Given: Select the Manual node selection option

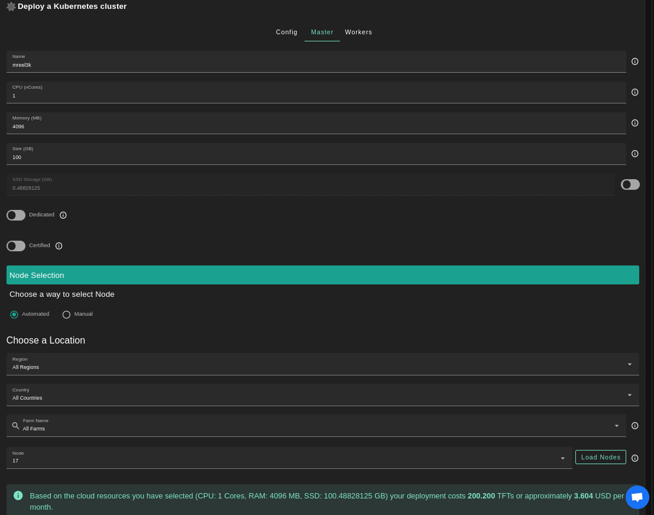Looking at the screenshot, I should [x=66, y=315].
